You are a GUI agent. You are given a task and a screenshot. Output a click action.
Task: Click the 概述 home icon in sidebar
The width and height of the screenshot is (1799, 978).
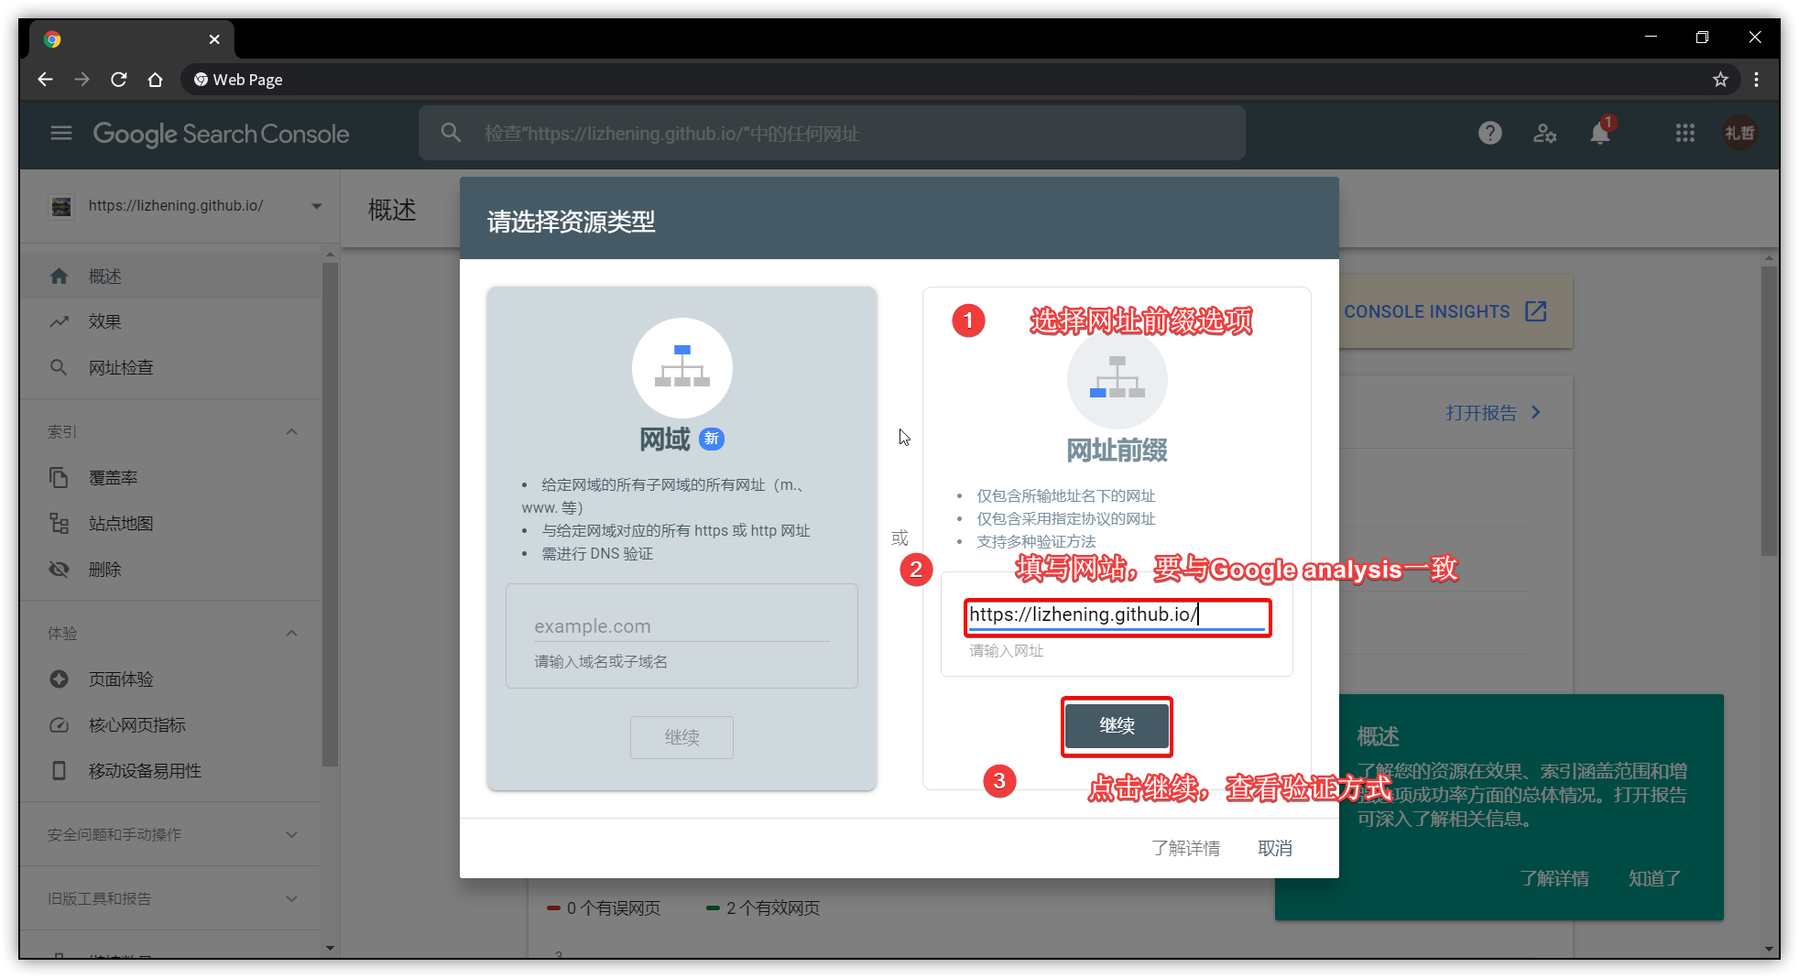tap(59, 276)
